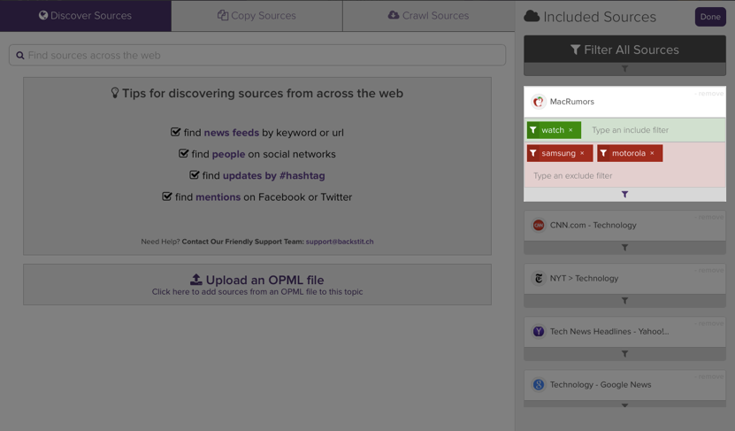Remove the Technology - Google News source

click(709, 377)
